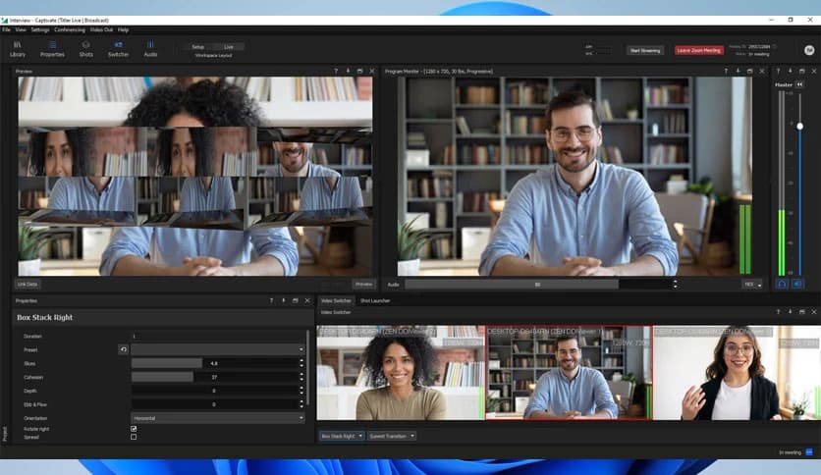The width and height of the screenshot is (821, 475).
Task: Click the Video Switcher panel help icon
Action: pyautogui.click(x=778, y=312)
